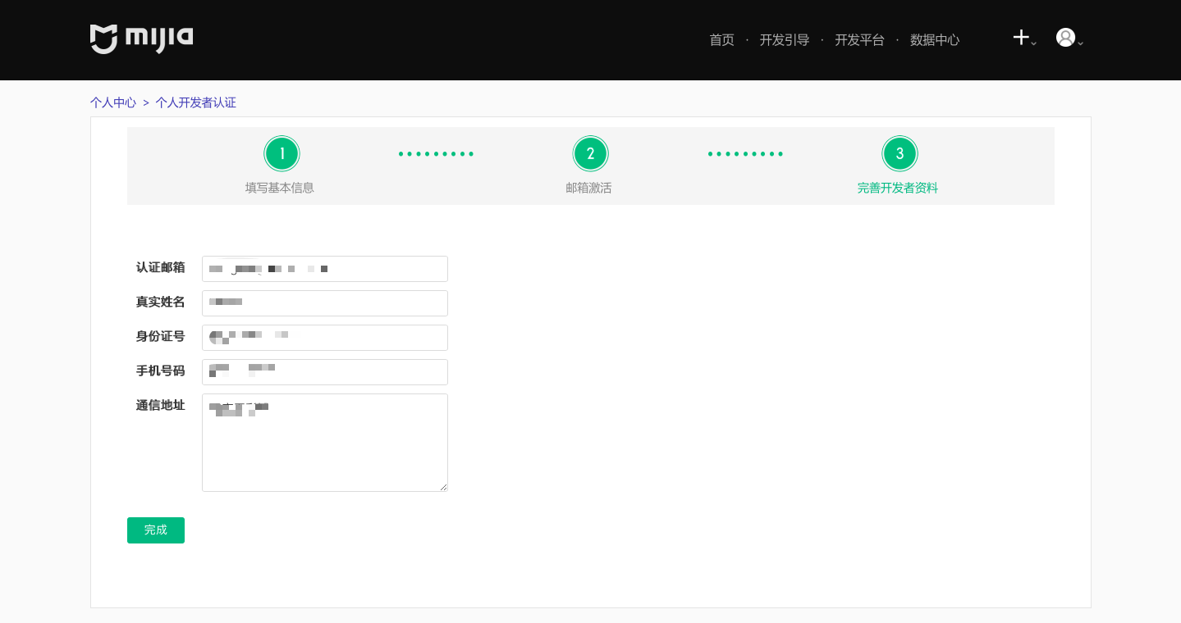Select step 3 circle 完善开发者资料
The width and height of the screenshot is (1181, 623).
pos(899,153)
